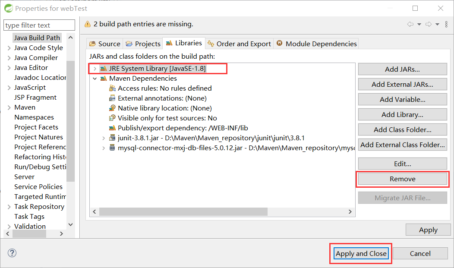Select Project Natures in sidebar

coord(38,137)
